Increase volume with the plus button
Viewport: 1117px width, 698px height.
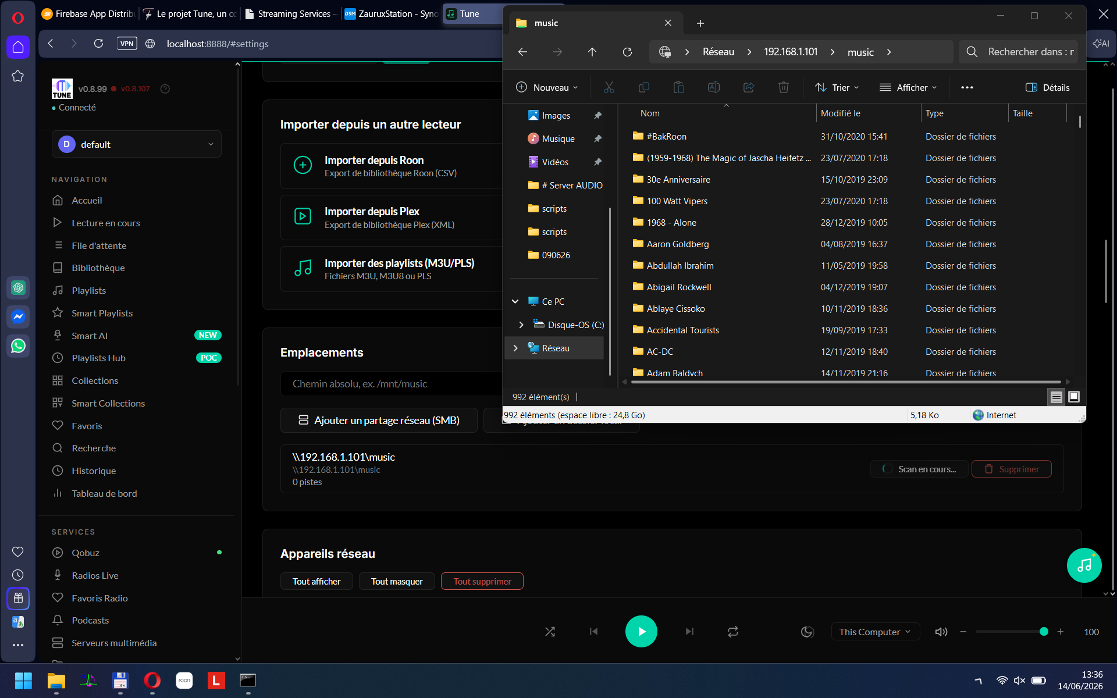point(1061,632)
